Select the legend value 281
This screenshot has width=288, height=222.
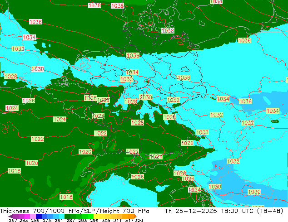coord(59,220)
